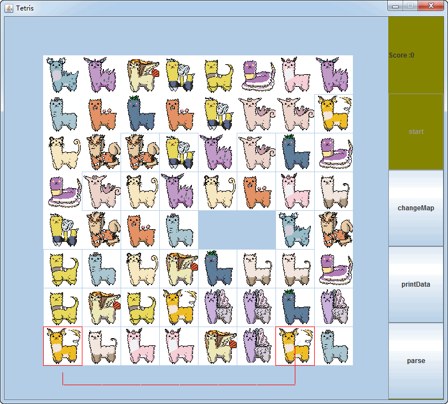Select the orange alpaca in second row, fourth column

(x=179, y=114)
